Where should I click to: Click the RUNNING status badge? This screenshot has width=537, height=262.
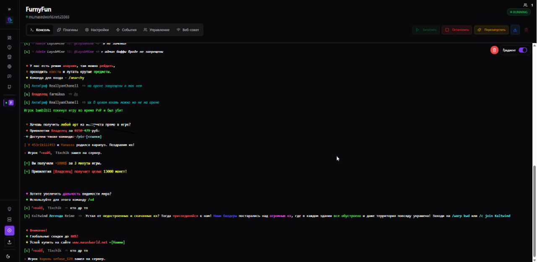pos(519,12)
